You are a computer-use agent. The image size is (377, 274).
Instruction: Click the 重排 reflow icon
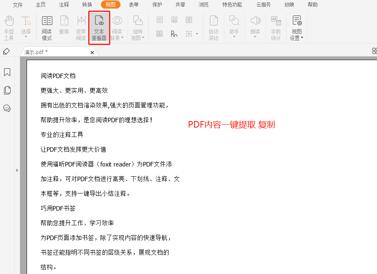pos(64,28)
